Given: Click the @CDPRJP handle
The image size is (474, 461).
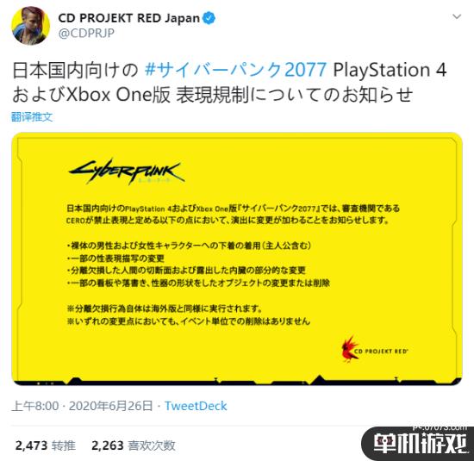Looking at the screenshot, I should (86, 34).
